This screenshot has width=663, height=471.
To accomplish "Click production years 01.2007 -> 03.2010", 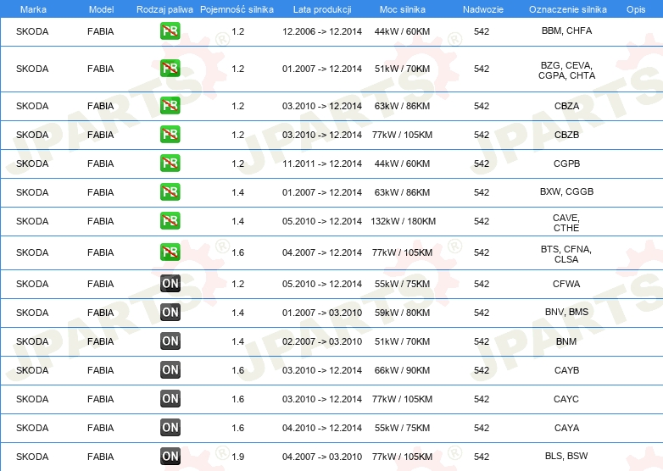I will tap(322, 313).
